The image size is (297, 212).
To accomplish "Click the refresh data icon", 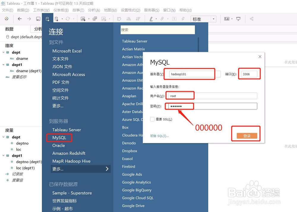I will pos(68,19).
